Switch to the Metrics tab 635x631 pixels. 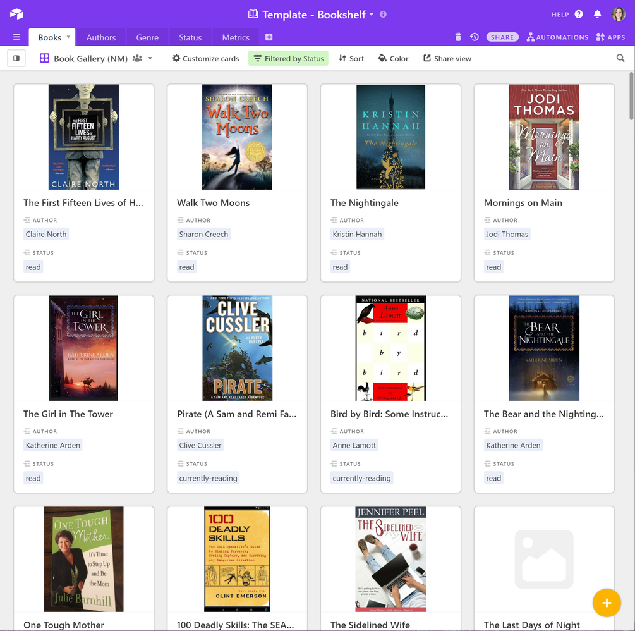(x=236, y=37)
